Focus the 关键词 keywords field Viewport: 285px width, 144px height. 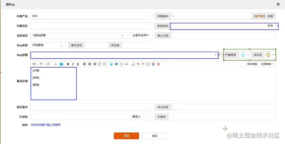coord(222,117)
